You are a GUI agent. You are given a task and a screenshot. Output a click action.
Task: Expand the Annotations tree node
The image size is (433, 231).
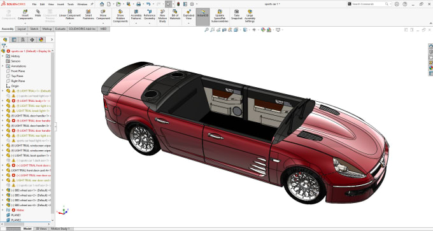(3, 66)
